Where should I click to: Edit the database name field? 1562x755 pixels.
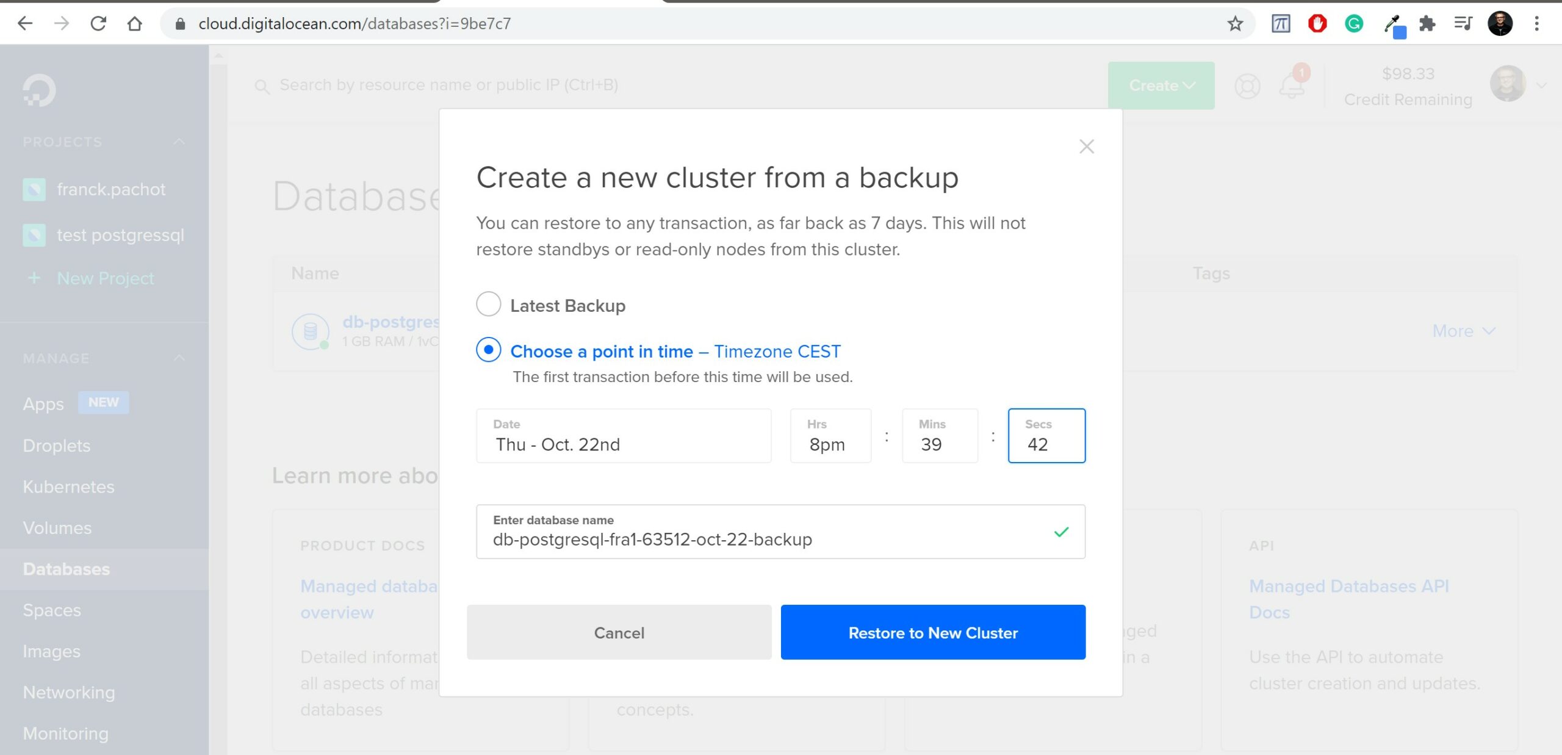pyautogui.click(x=780, y=532)
